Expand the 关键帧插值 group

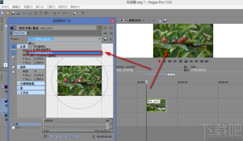[18, 84]
